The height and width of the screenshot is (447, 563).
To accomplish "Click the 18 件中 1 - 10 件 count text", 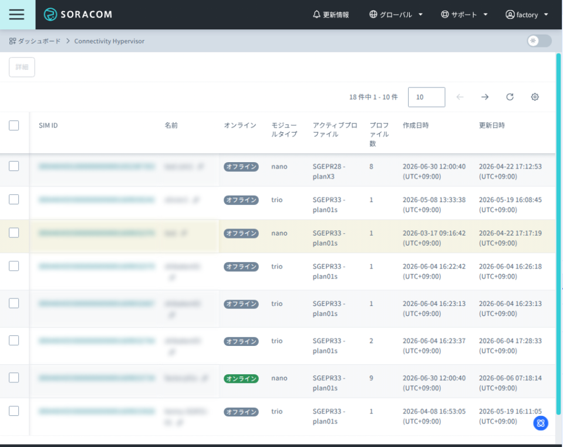I will (373, 97).
